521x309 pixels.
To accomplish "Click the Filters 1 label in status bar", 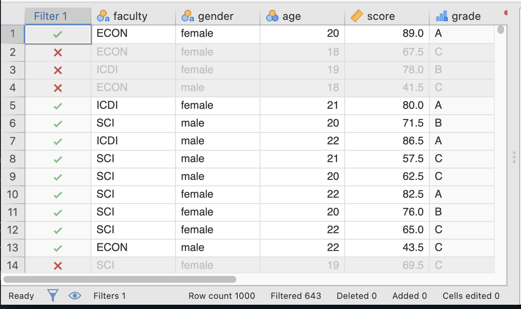I will 110,296.
